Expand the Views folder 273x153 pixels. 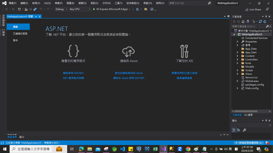pyautogui.click(x=237, y=74)
